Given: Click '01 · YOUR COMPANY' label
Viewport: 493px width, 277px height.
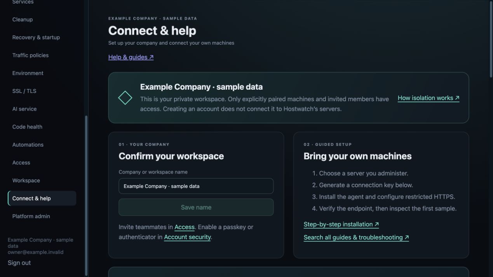Looking at the screenshot, I should coord(144,144).
